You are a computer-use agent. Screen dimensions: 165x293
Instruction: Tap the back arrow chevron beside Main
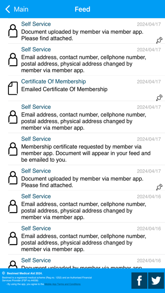coord(8,9)
